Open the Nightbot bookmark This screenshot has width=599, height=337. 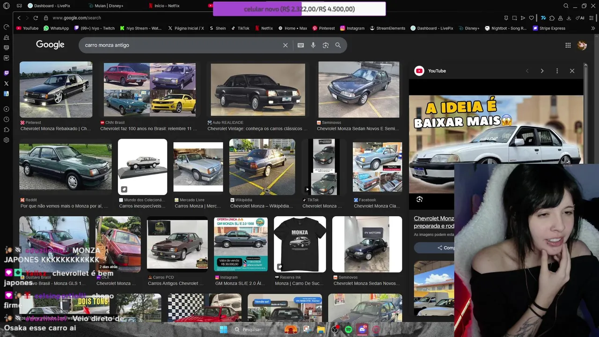point(506,28)
